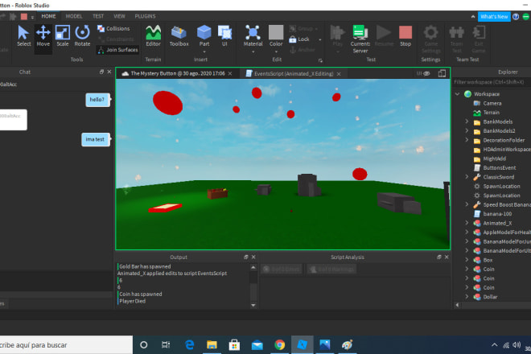The image size is (531, 354).
Task: Open the Material dropdown arrow
Action: coord(253,51)
